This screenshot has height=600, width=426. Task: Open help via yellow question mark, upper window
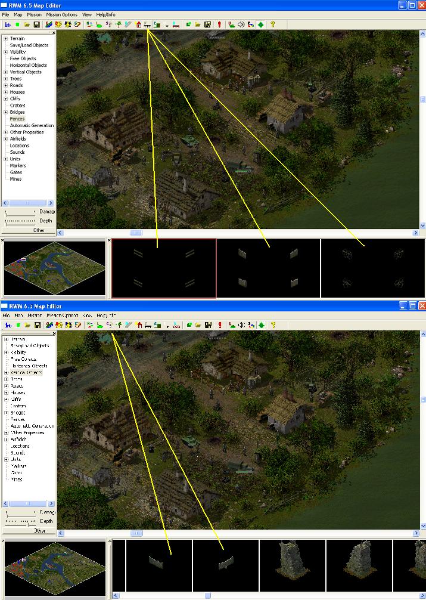[273, 24]
